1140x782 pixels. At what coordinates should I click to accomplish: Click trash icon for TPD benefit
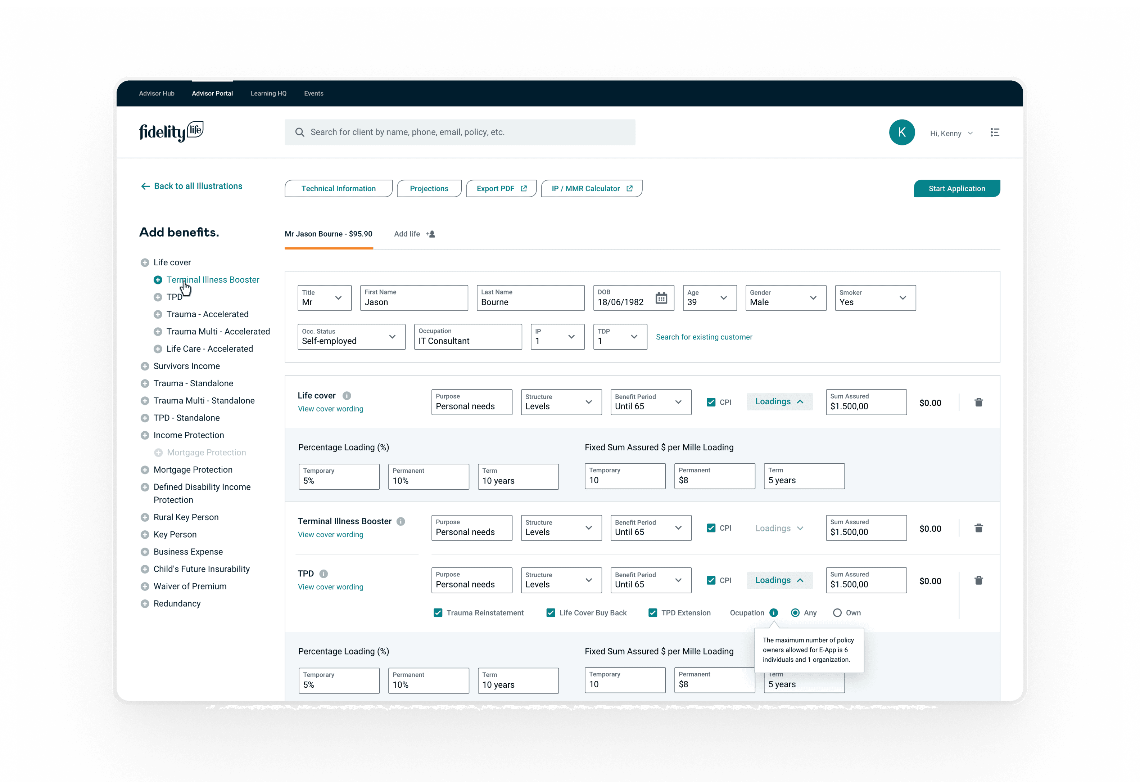pos(978,581)
